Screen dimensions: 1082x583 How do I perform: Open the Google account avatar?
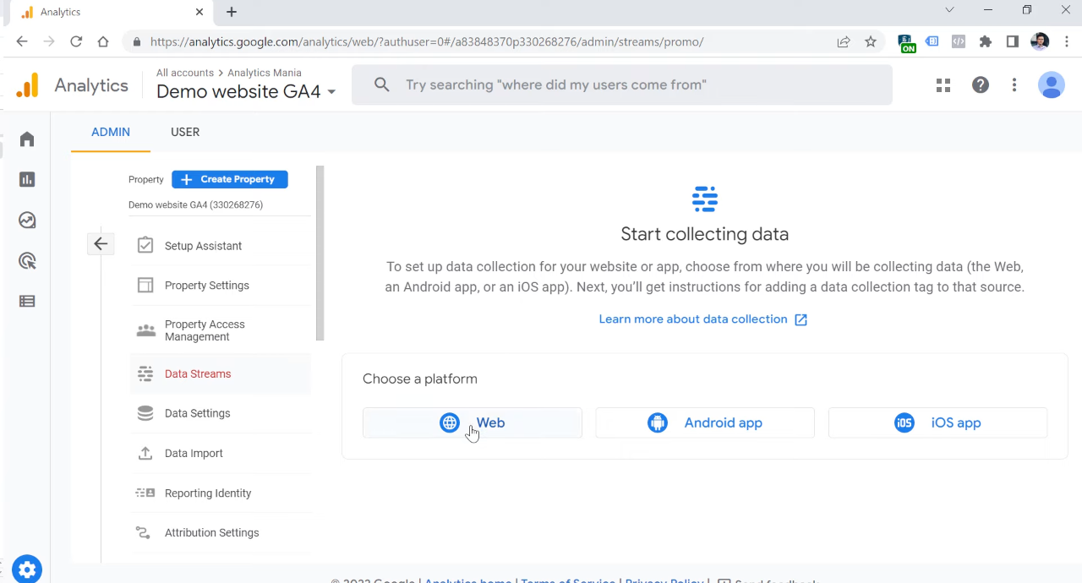(1052, 85)
